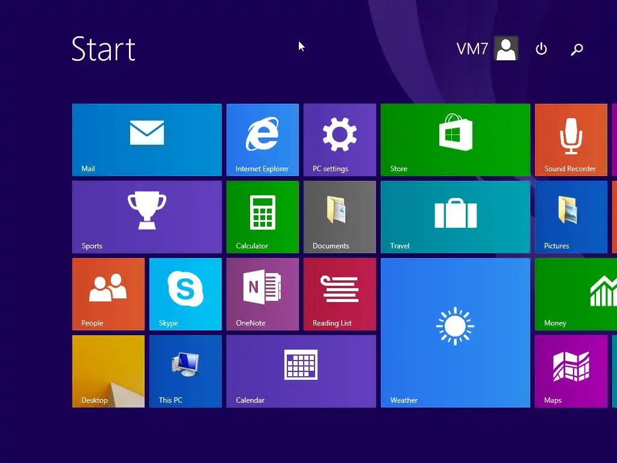Open the Money tile
This screenshot has height=463, width=617.
(x=576, y=294)
